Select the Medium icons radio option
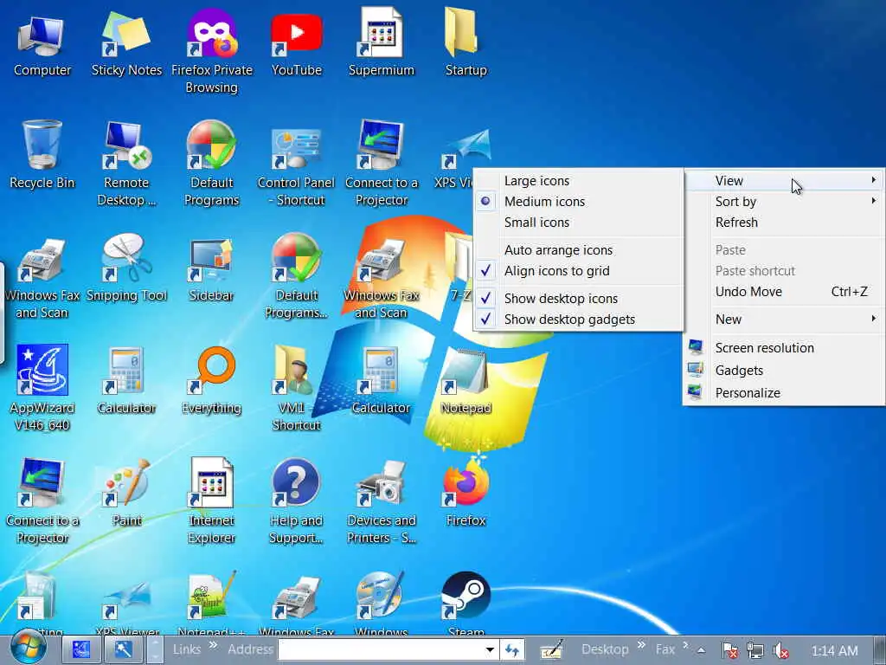 pyautogui.click(x=578, y=201)
